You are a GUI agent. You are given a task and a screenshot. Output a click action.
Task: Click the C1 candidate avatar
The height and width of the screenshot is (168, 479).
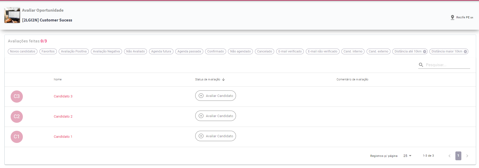(x=17, y=137)
